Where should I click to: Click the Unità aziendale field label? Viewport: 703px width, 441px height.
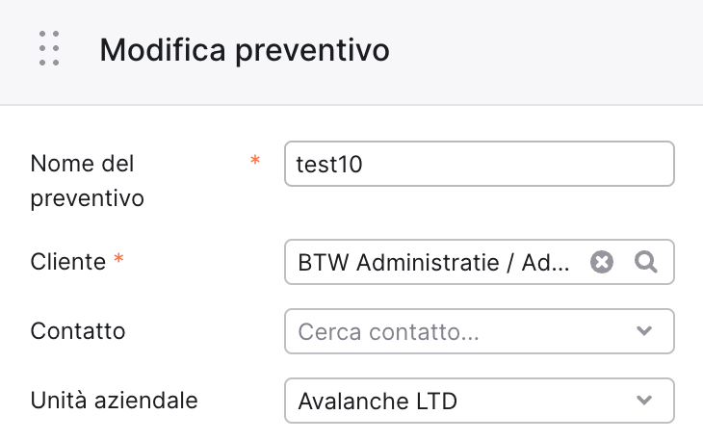[x=114, y=401]
